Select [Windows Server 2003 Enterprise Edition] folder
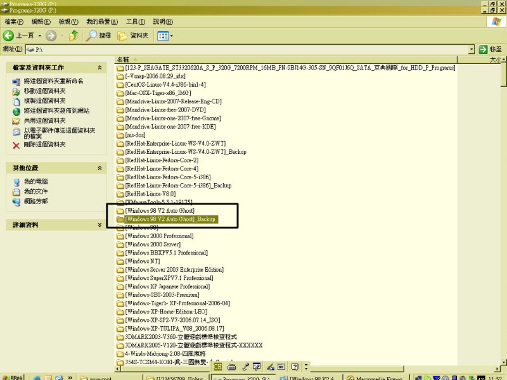 click(x=174, y=270)
